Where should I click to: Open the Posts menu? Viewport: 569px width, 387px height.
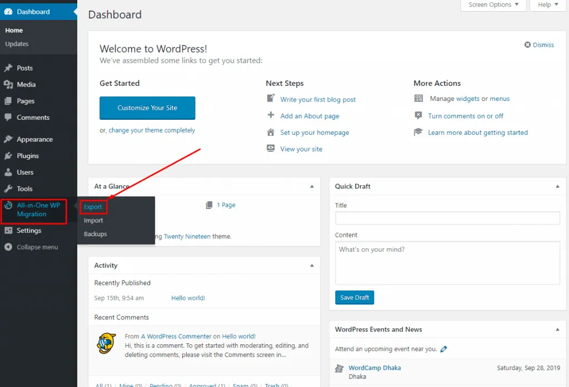click(24, 68)
